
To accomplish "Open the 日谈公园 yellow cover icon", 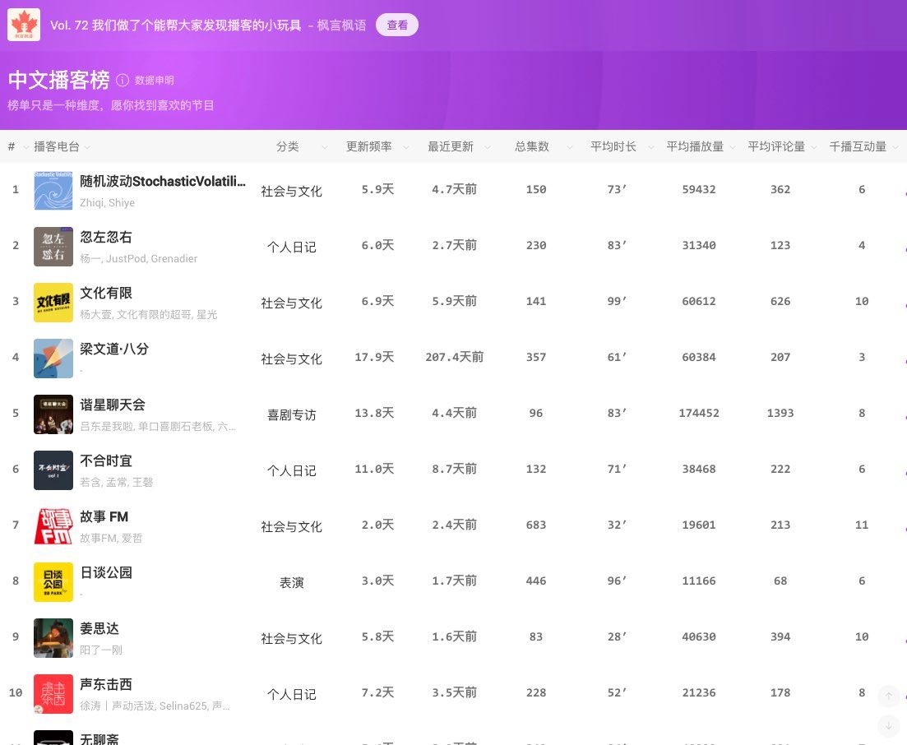I will tap(53, 582).
